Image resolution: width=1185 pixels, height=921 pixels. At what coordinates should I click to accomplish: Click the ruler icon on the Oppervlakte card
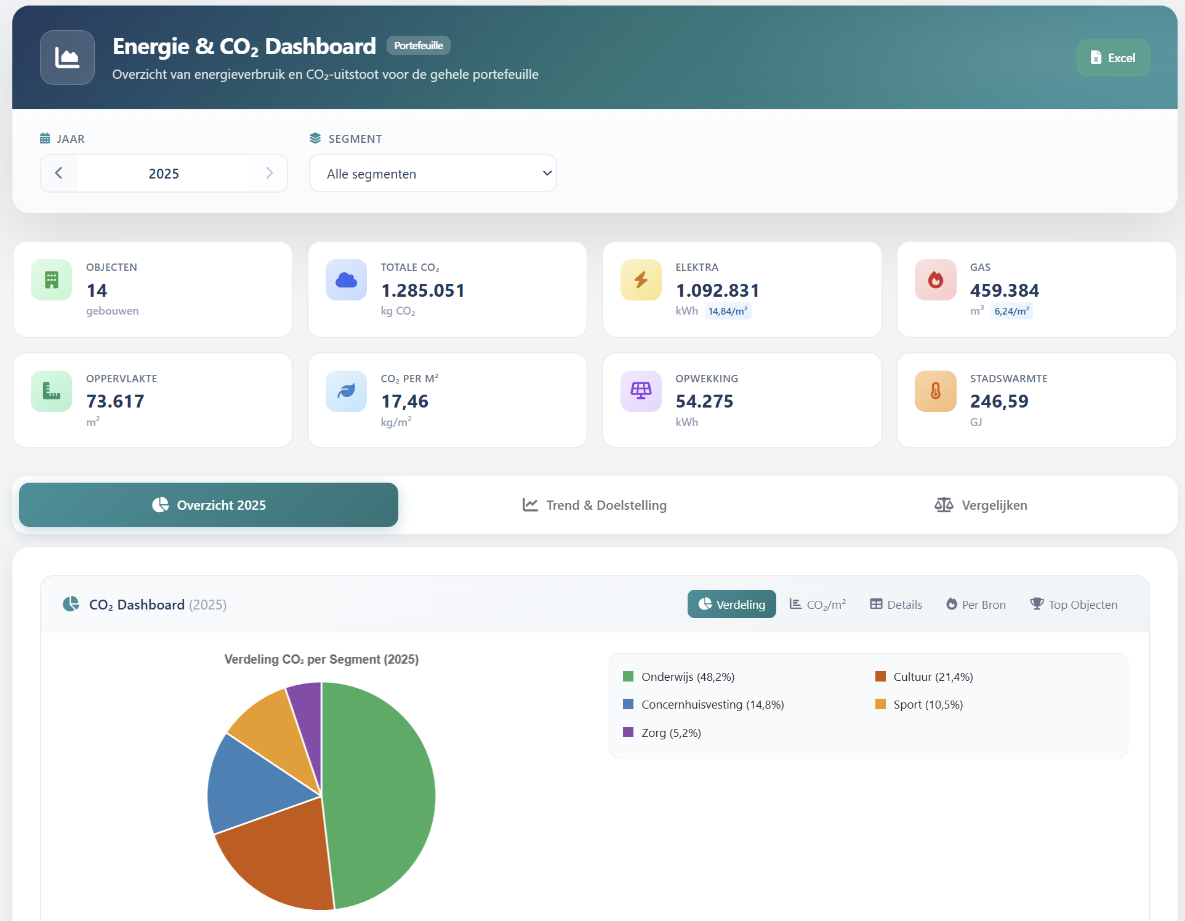pos(51,390)
